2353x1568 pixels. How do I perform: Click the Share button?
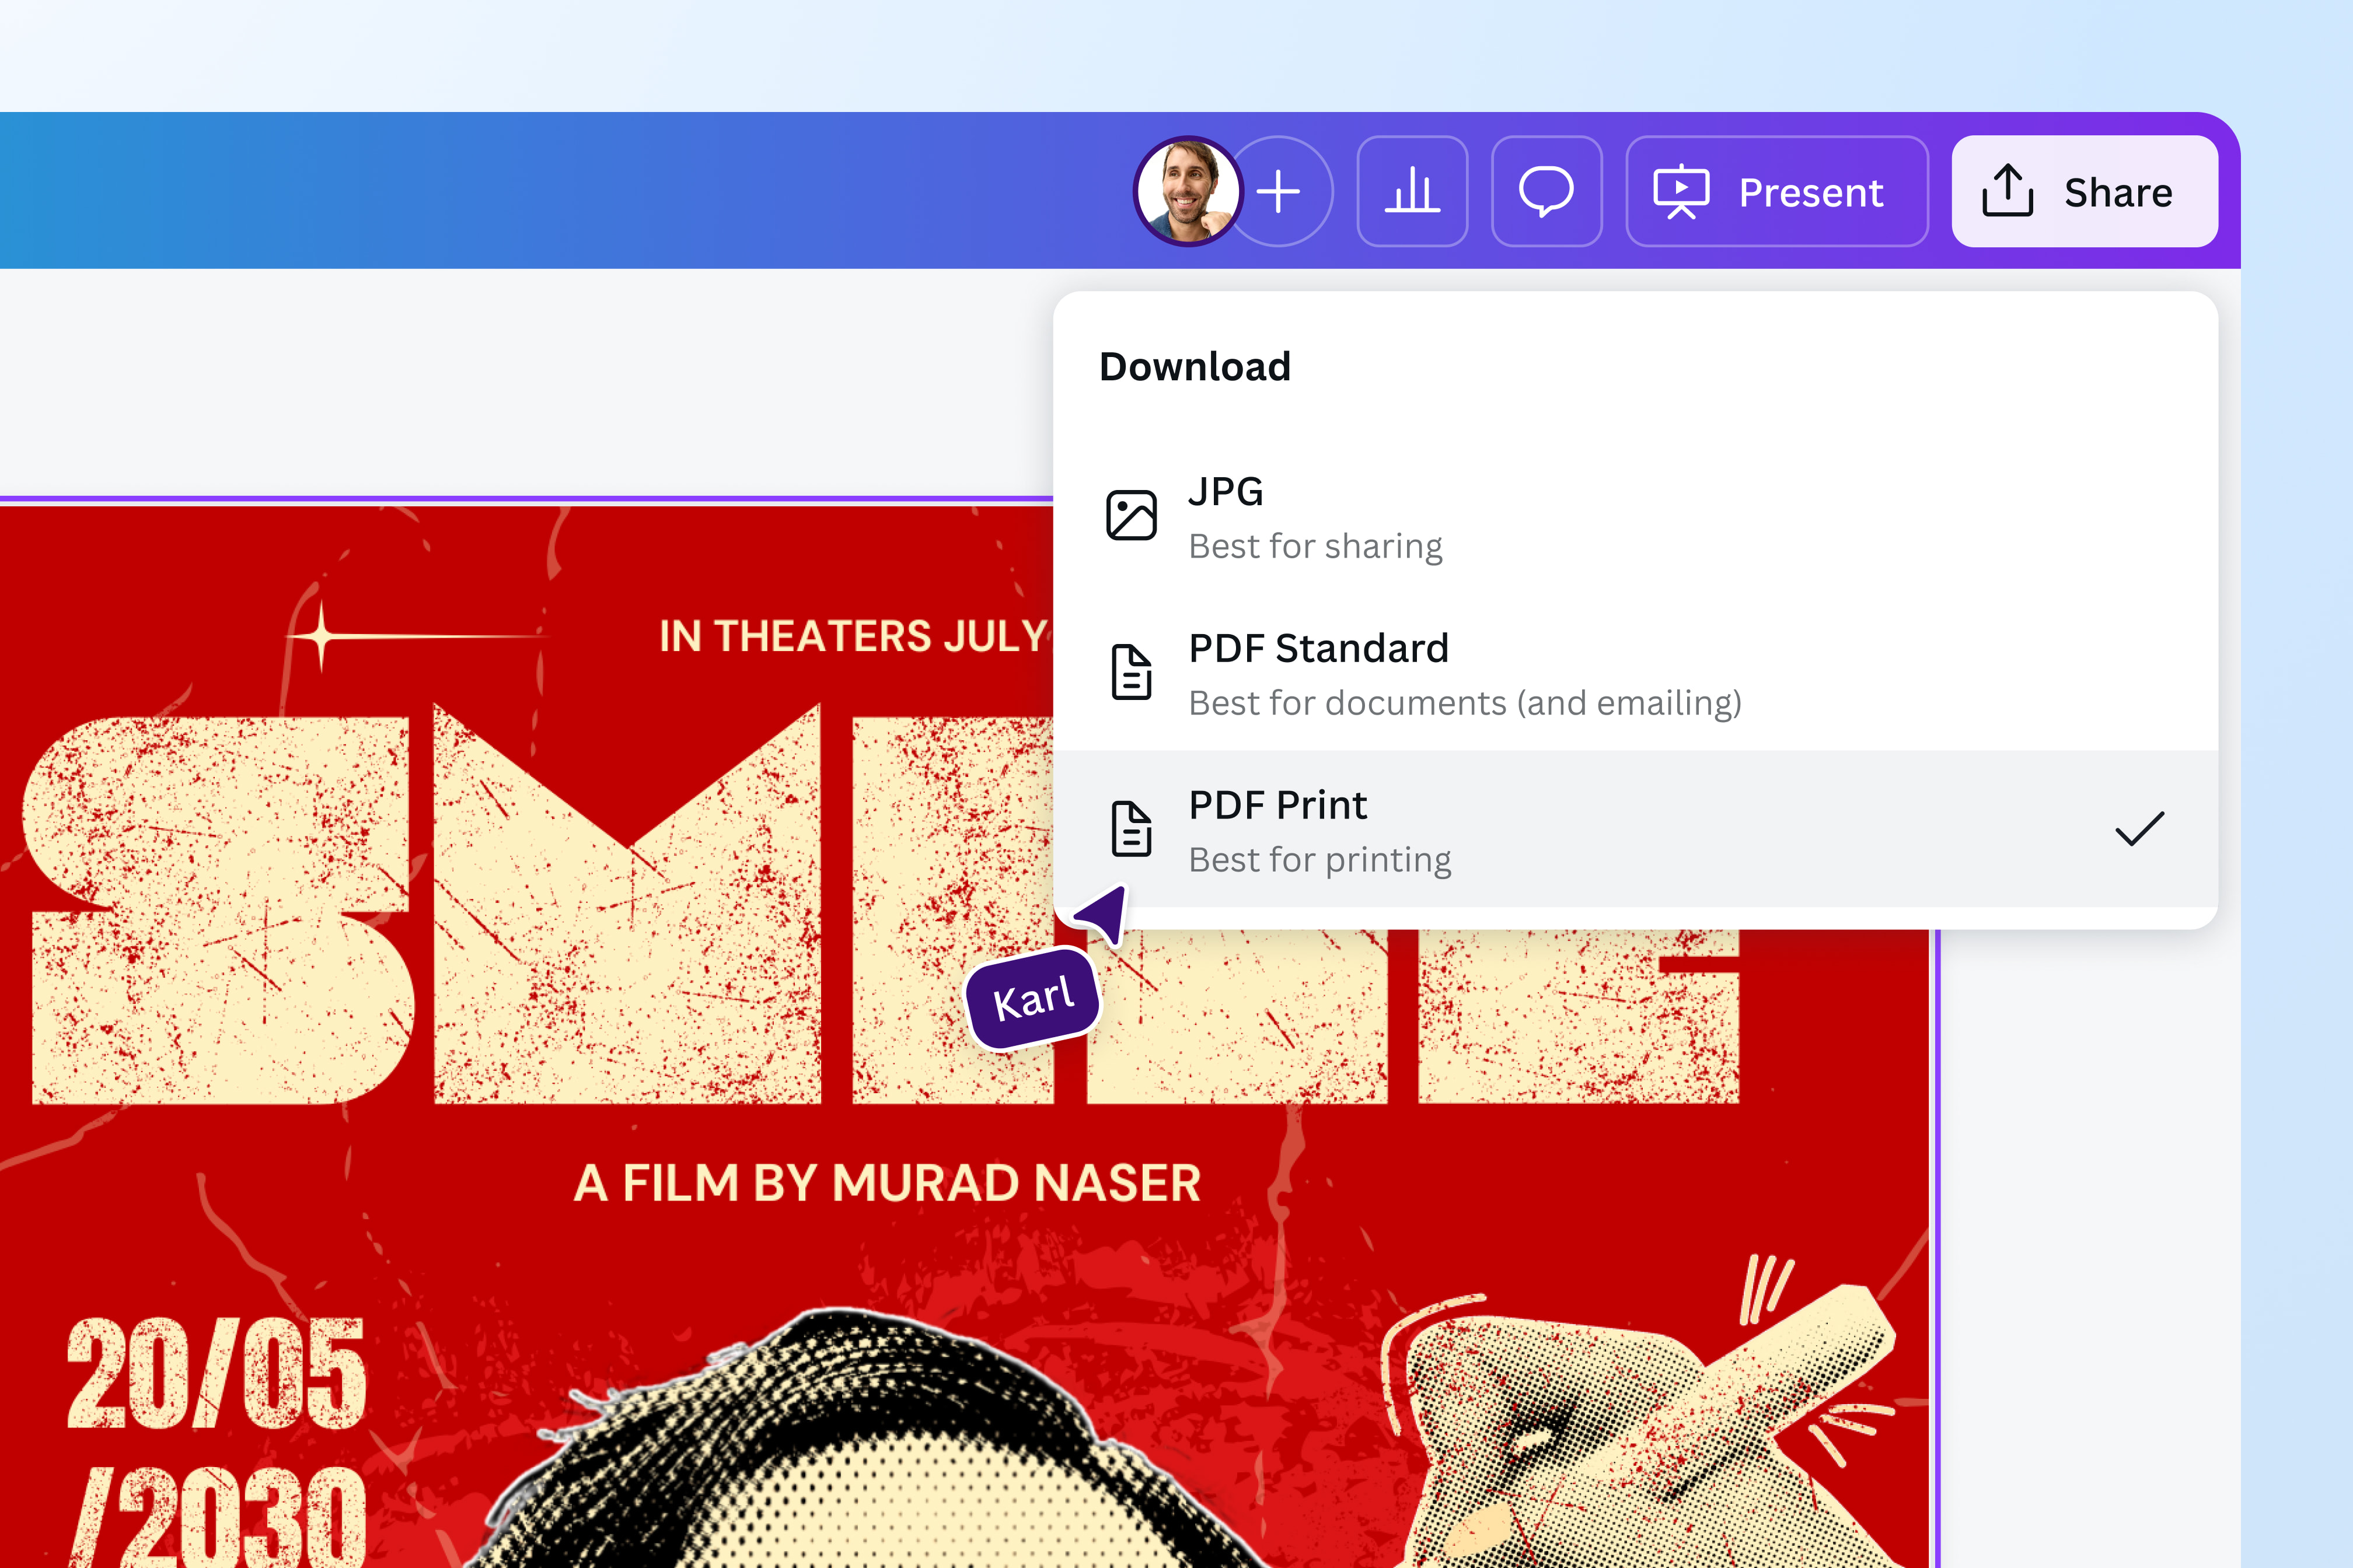click(x=2084, y=191)
